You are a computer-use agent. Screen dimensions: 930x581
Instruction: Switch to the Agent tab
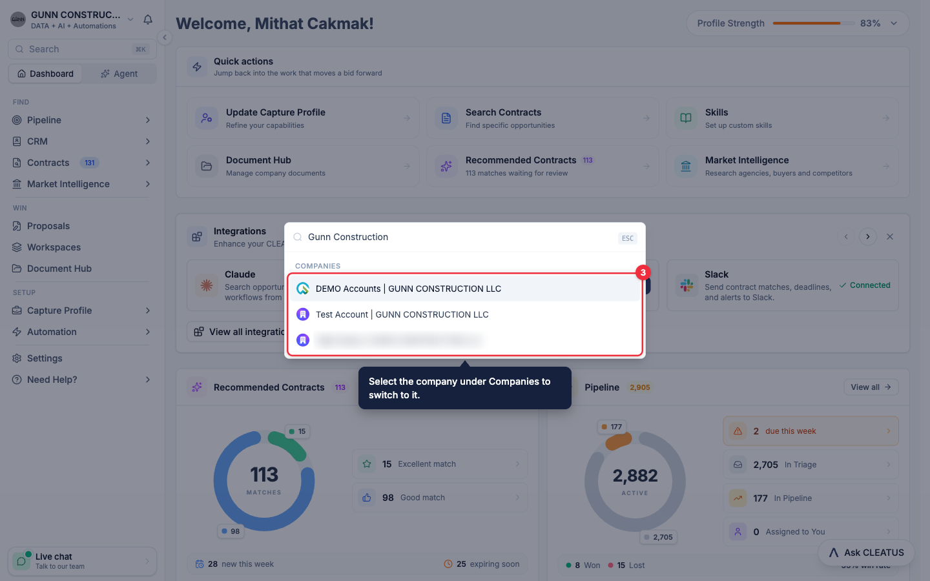click(x=119, y=74)
